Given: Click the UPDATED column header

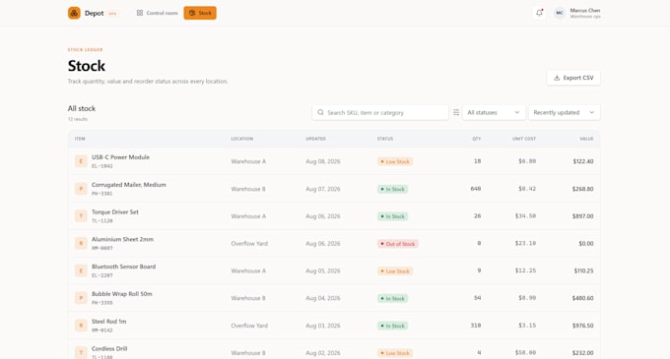Looking at the screenshot, I should tap(315, 139).
